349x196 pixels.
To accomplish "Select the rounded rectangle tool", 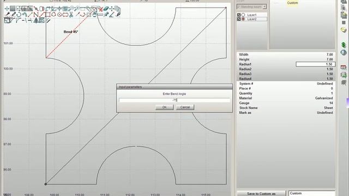I will [65, 15].
